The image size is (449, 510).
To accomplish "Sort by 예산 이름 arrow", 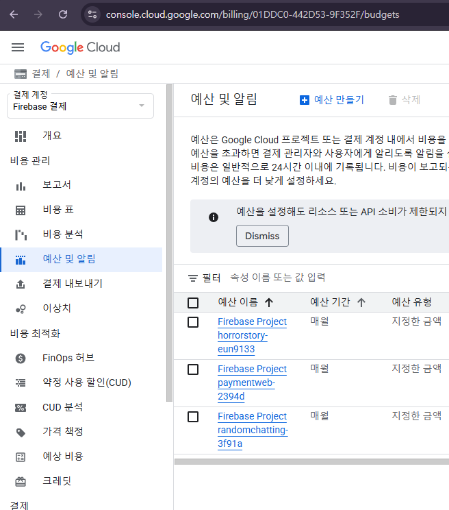I will (x=269, y=302).
